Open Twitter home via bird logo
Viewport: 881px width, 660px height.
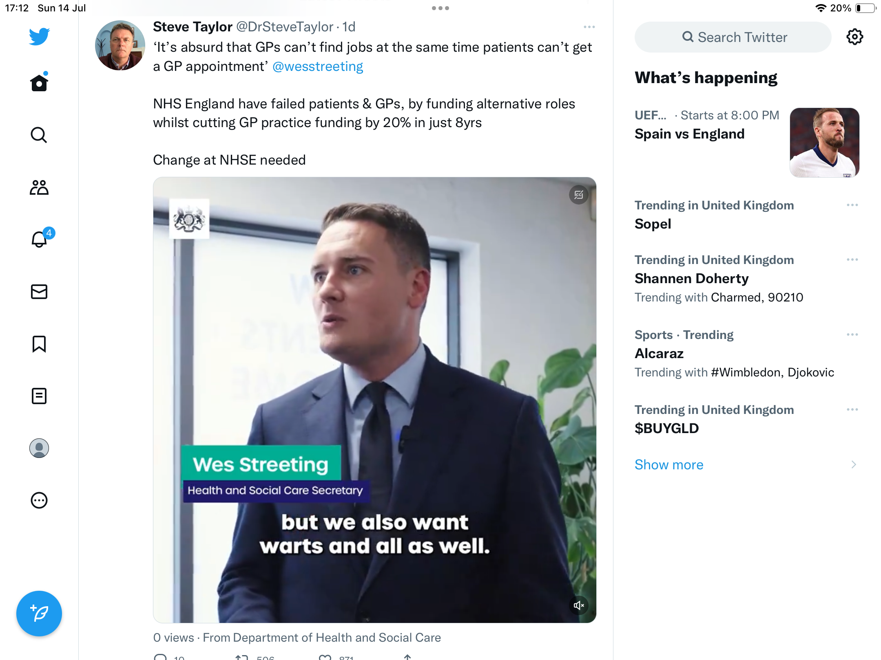39,36
